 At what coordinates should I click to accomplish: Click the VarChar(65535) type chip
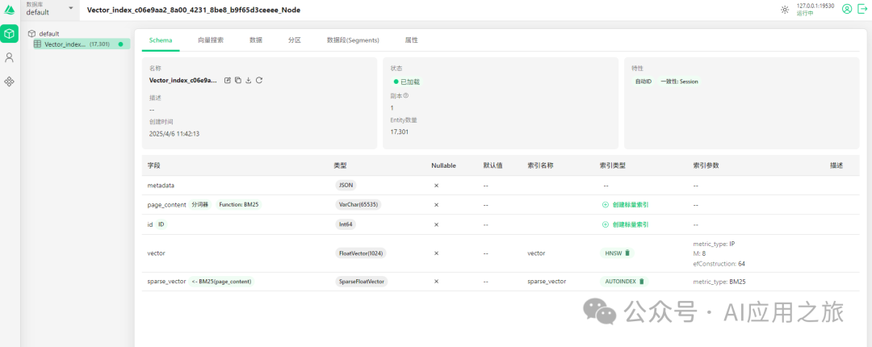[358, 205]
